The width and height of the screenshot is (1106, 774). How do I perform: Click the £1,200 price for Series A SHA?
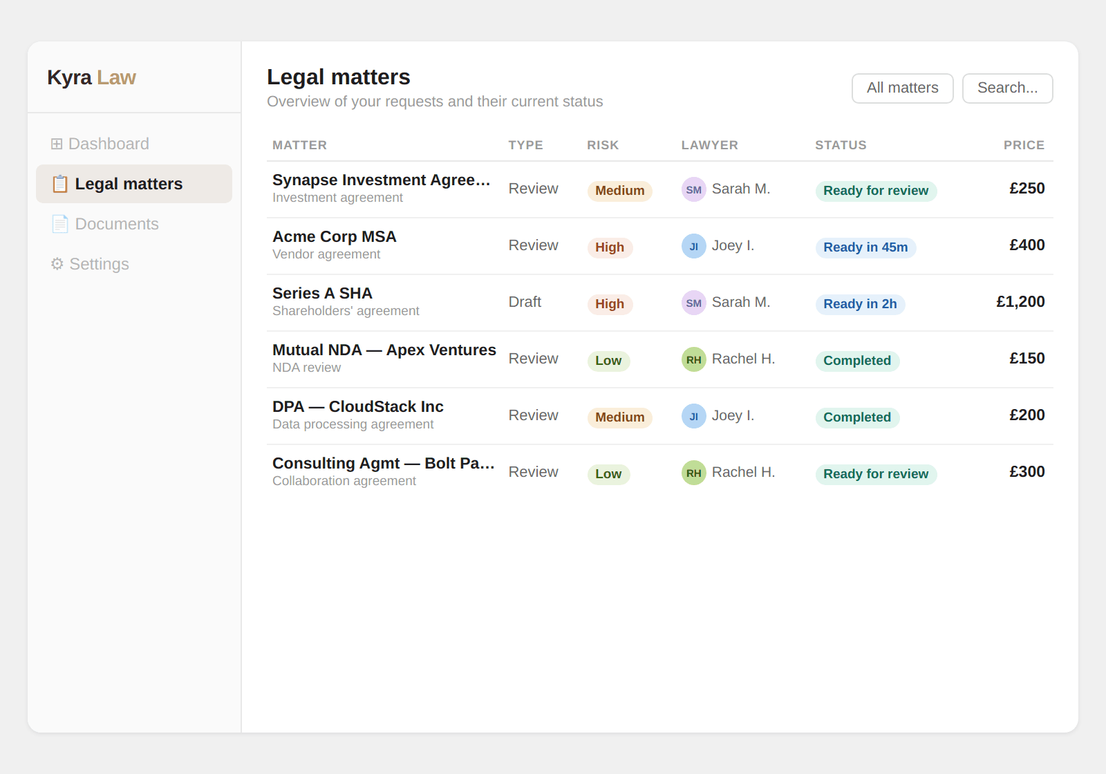tap(1021, 302)
